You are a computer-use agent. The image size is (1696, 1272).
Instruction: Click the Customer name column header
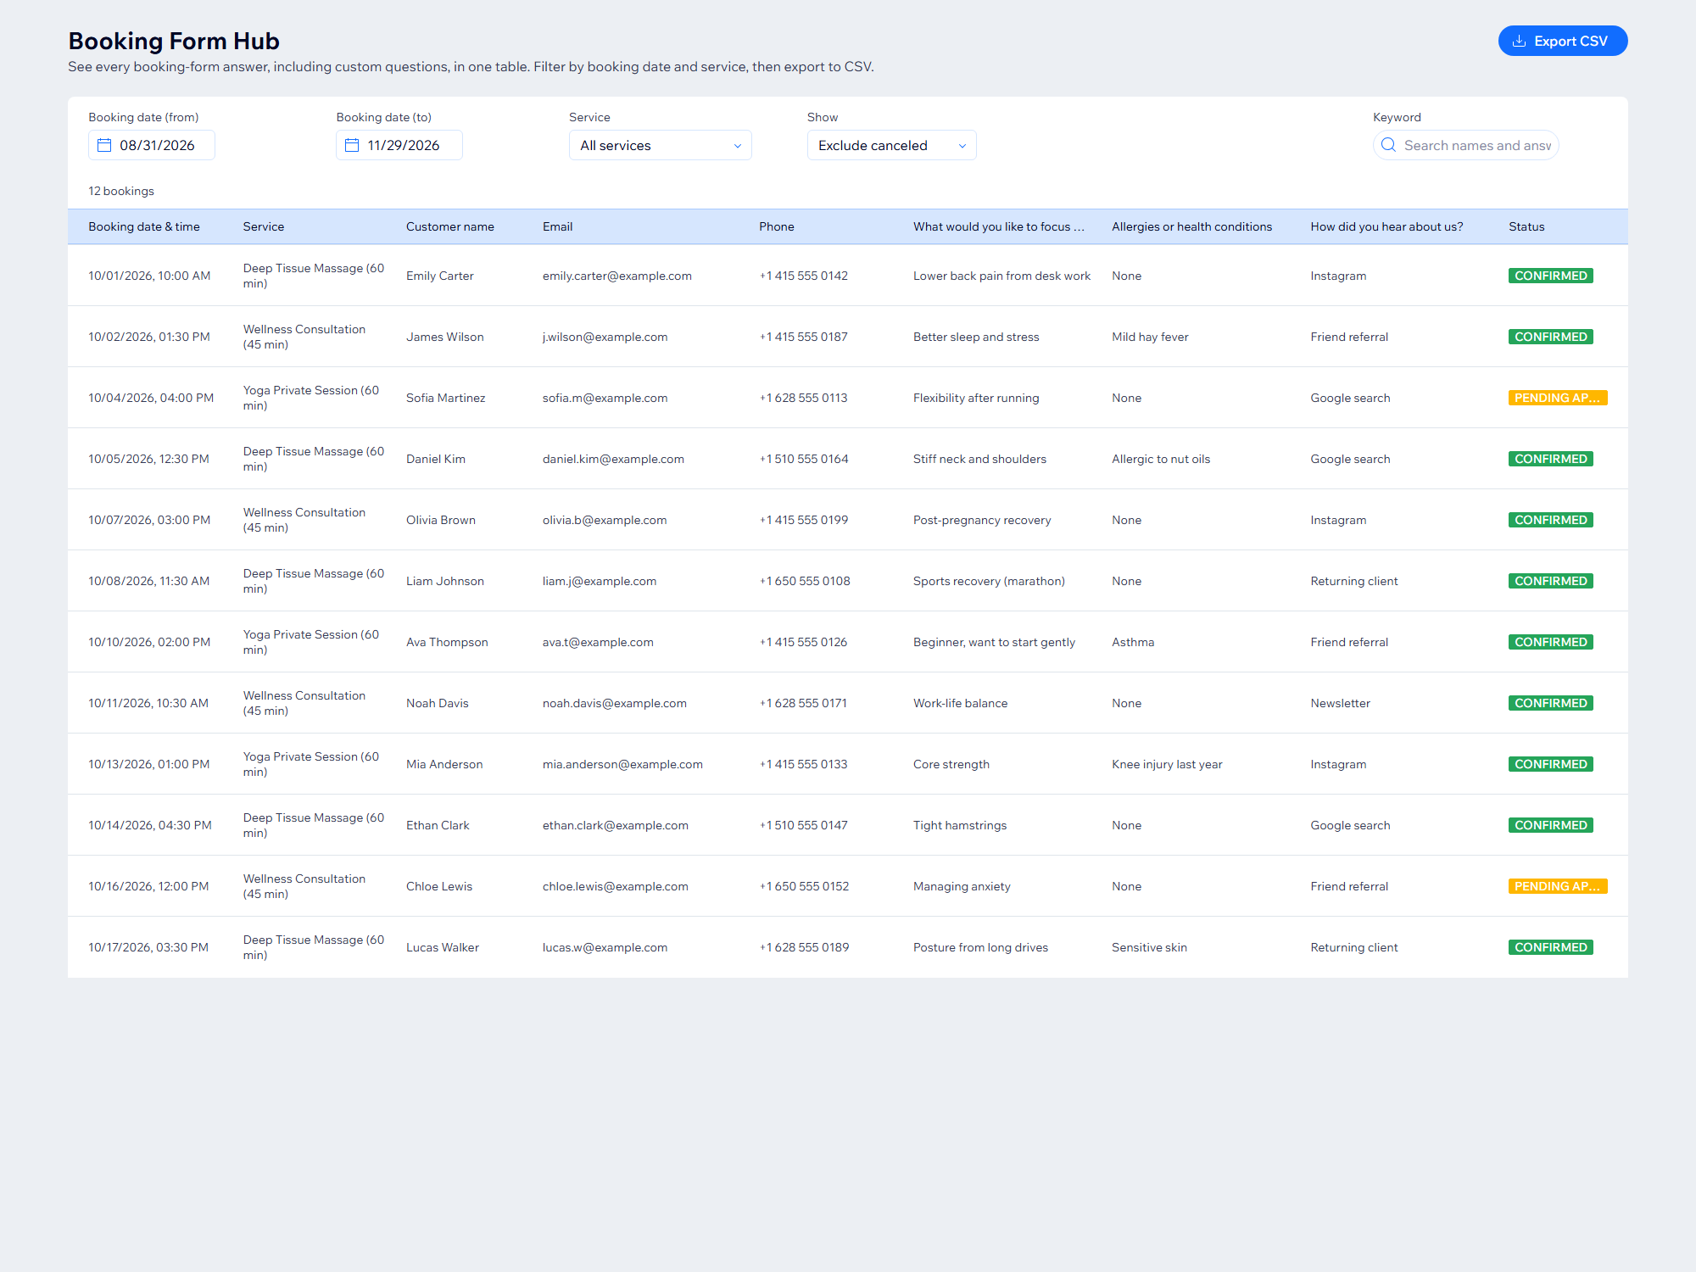tap(450, 226)
